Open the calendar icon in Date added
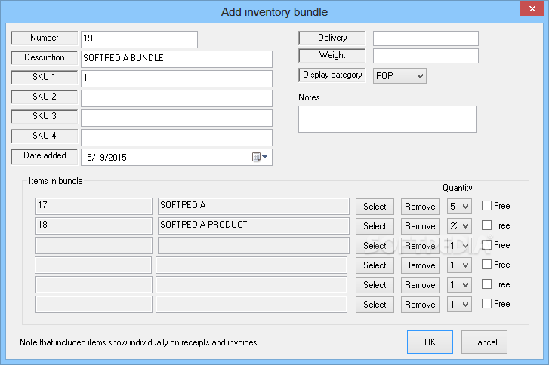 point(260,157)
